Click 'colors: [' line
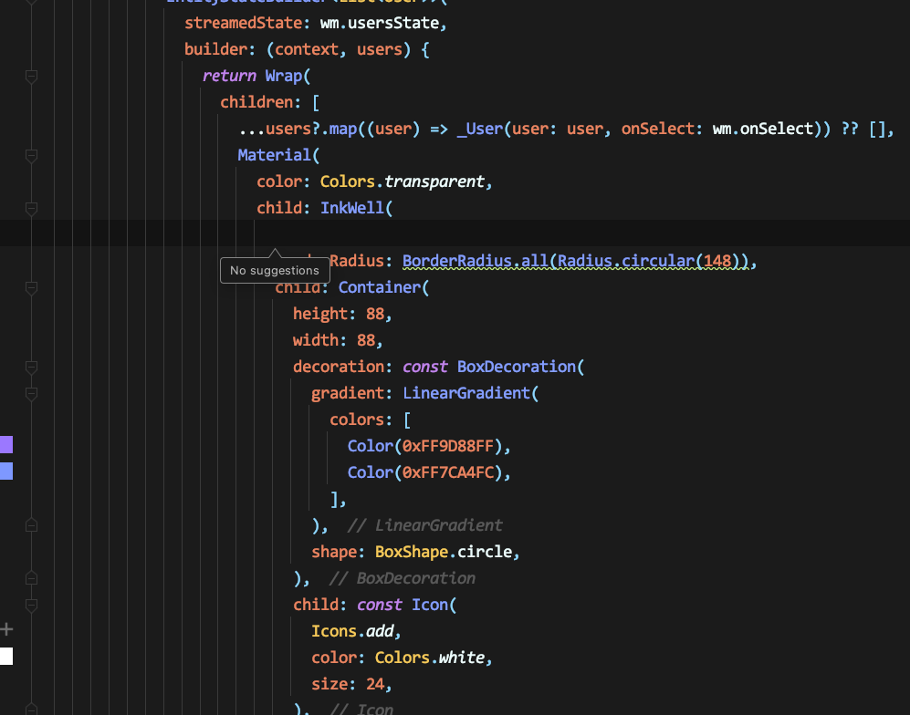 point(371,420)
